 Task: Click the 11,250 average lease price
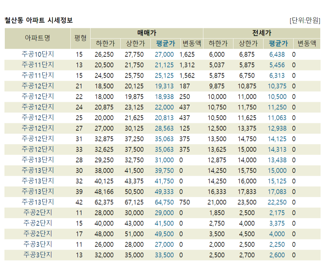277,107
